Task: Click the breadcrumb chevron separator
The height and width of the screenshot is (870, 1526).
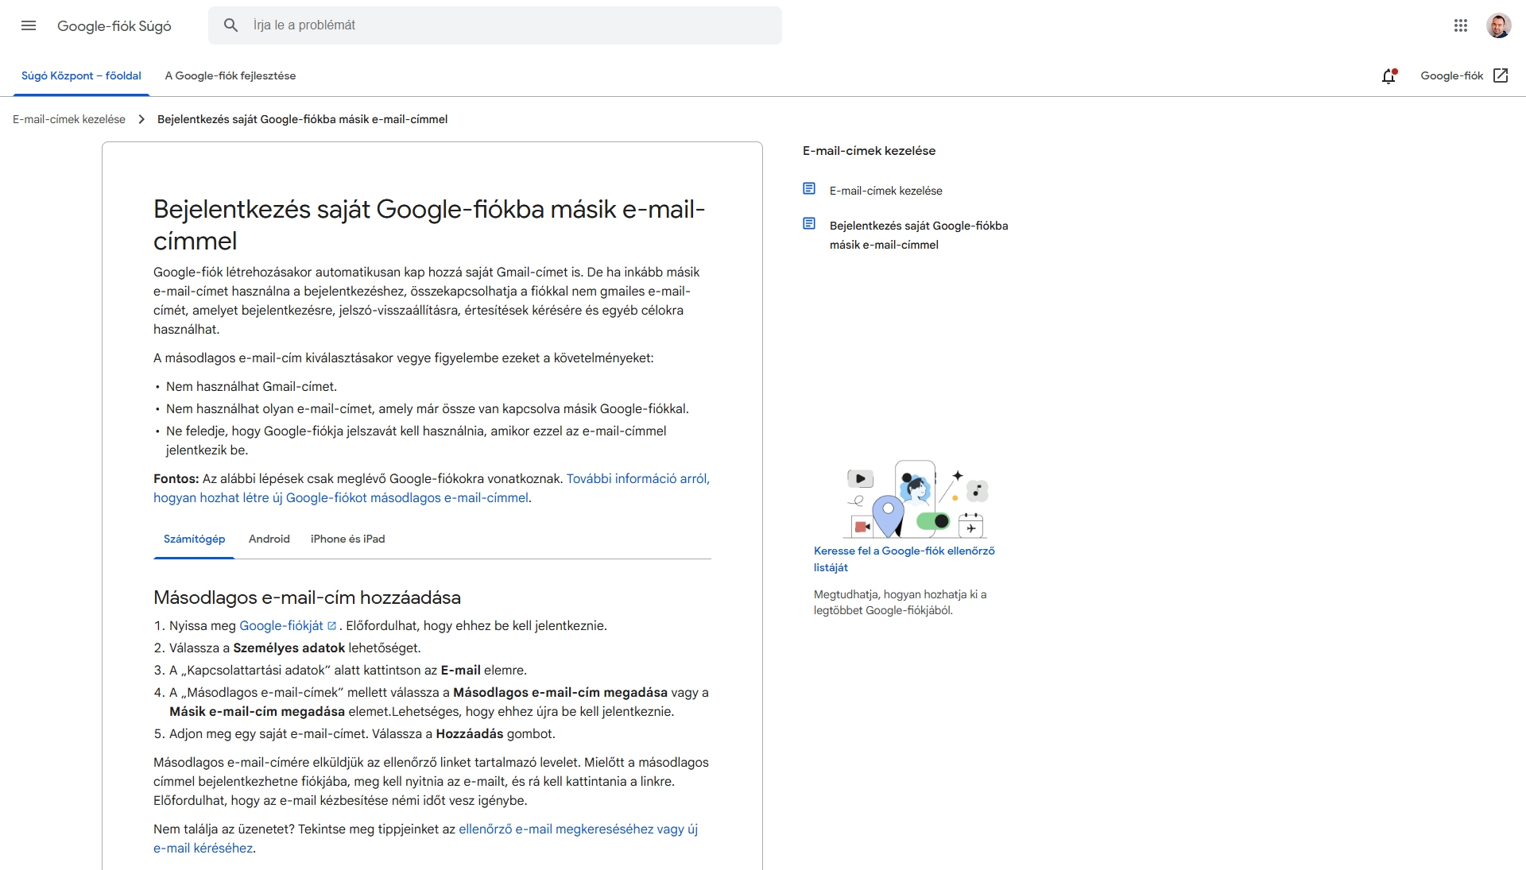Action: (141, 118)
